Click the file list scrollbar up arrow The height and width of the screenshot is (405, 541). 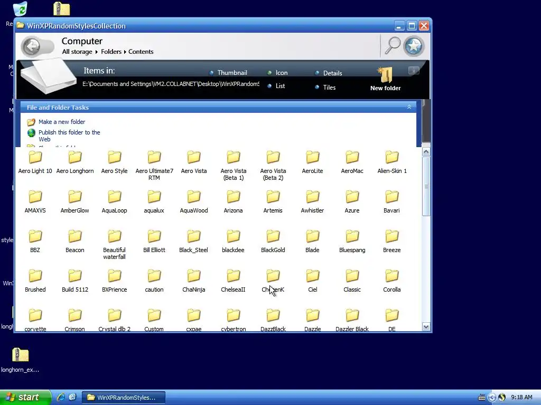(426, 152)
